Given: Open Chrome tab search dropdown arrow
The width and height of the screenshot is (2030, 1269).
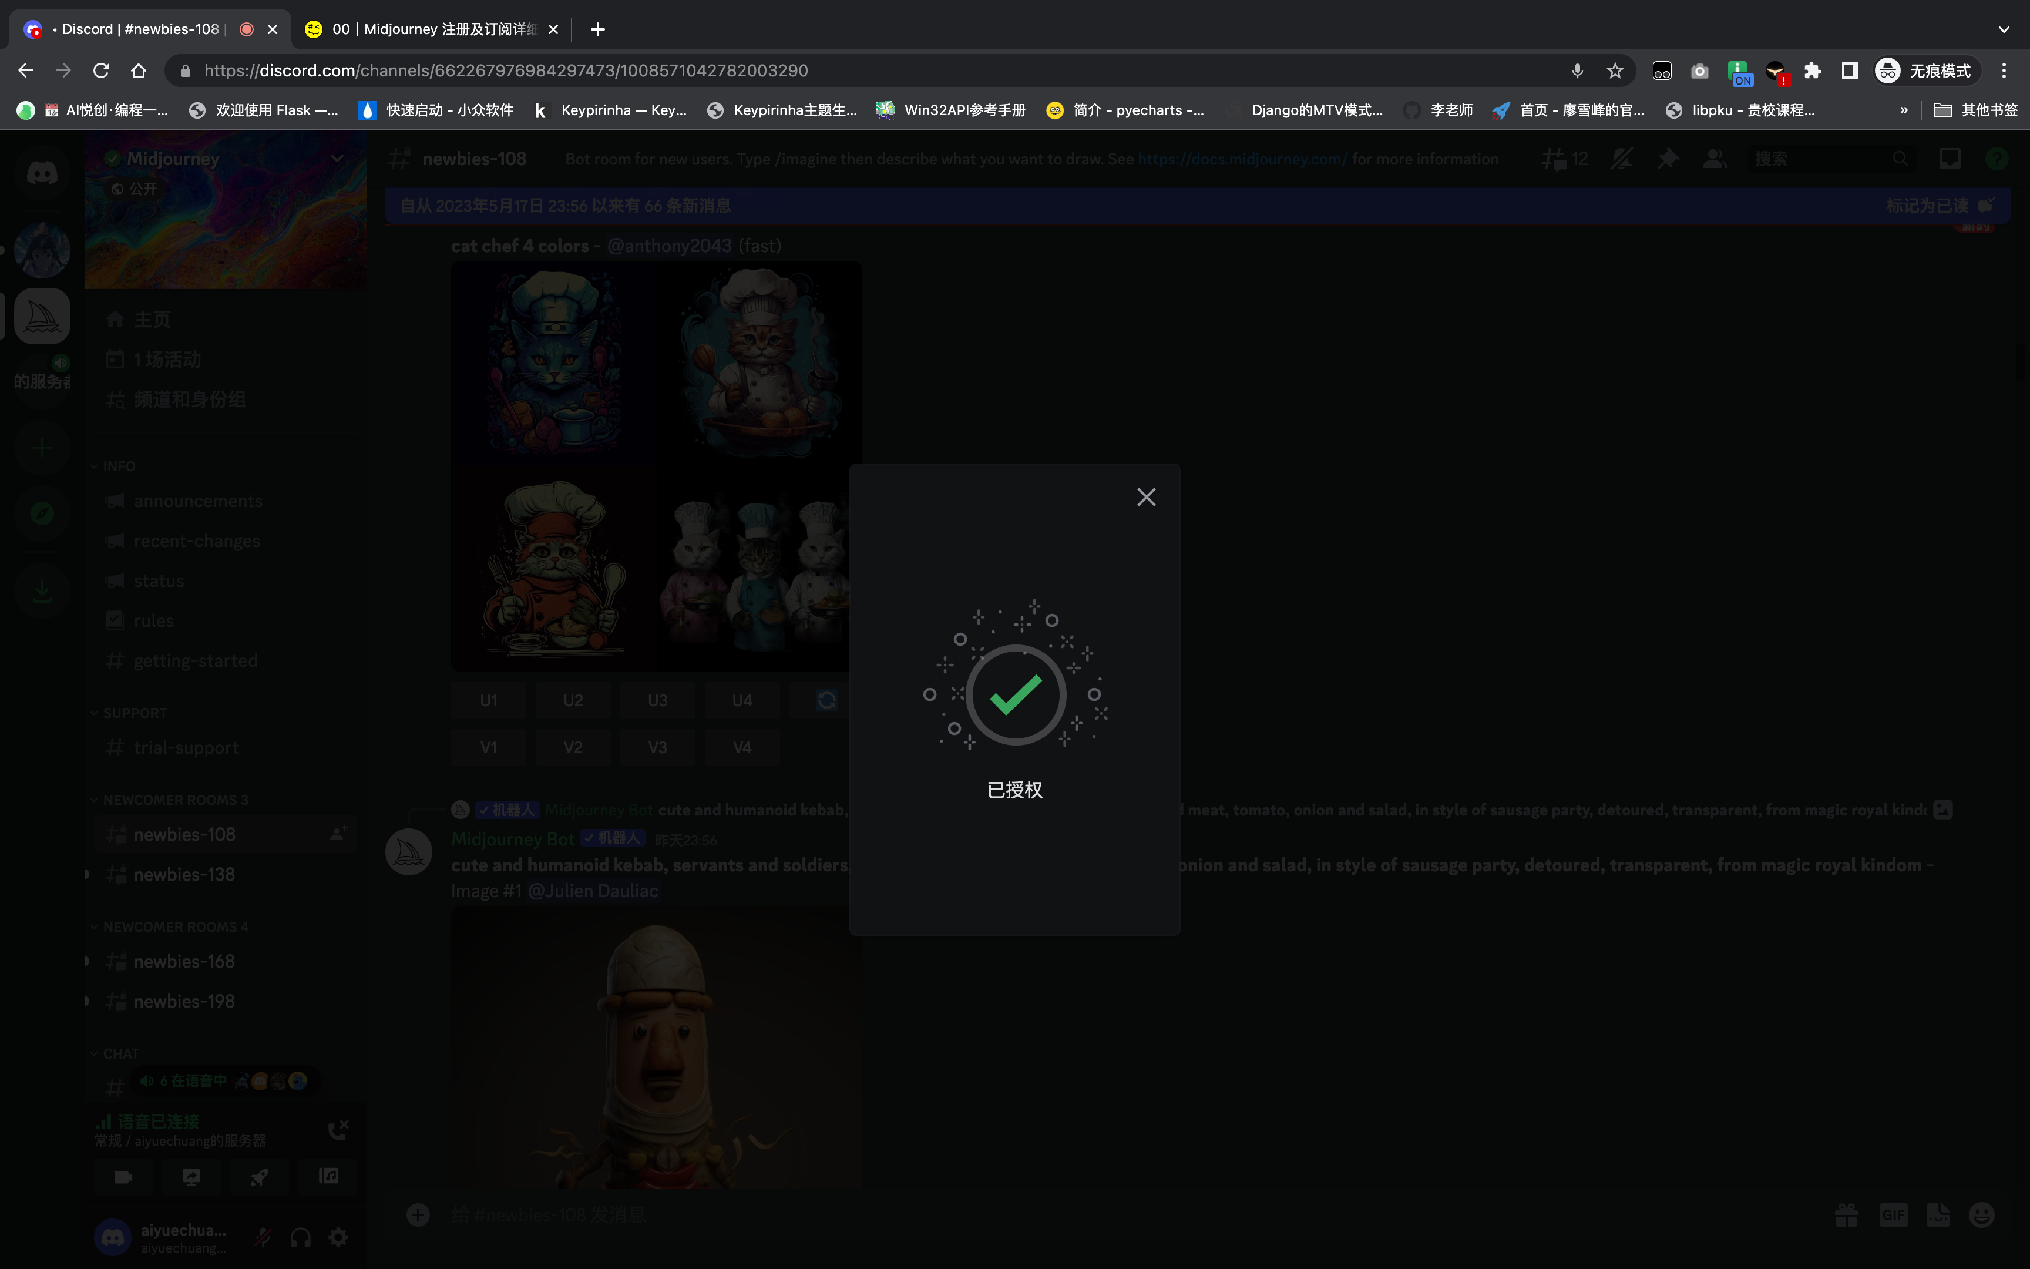Looking at the screenshot, I should (x=2004, y=29).
